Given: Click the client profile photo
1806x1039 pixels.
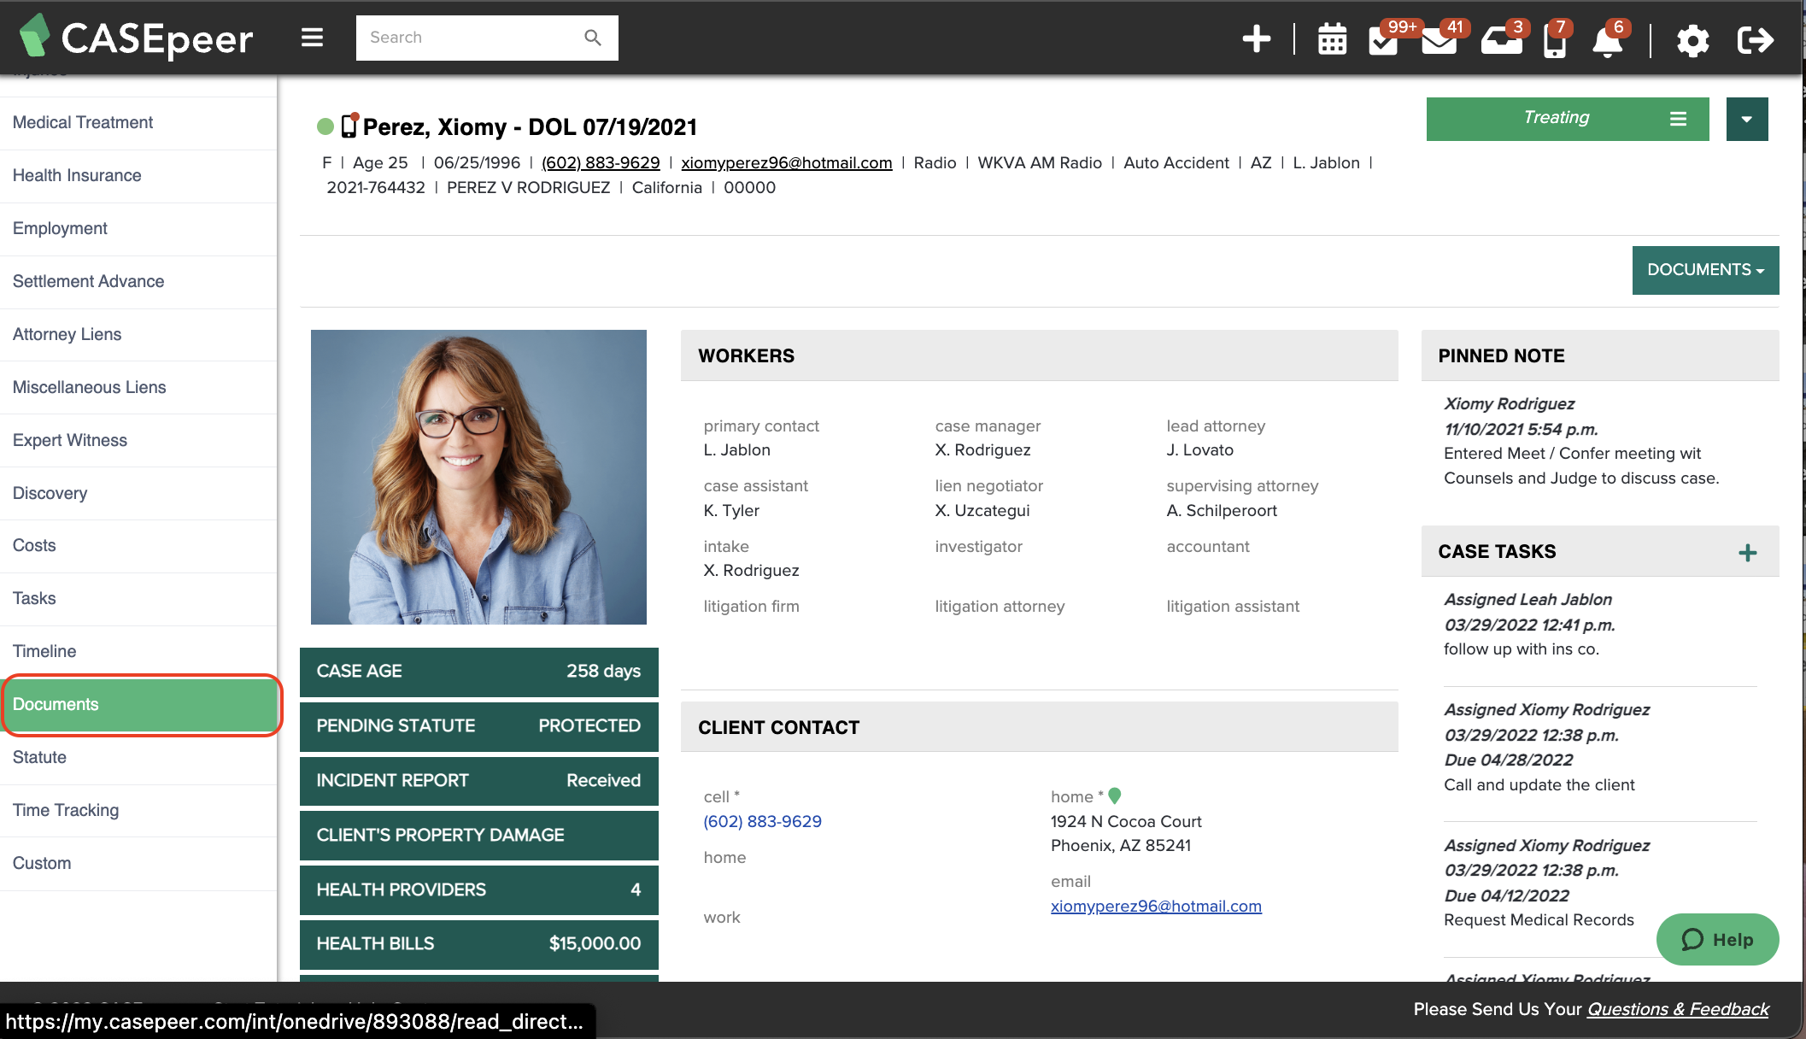Looking at the screenshot, I should pyautogui.click(x=478, y=477).
